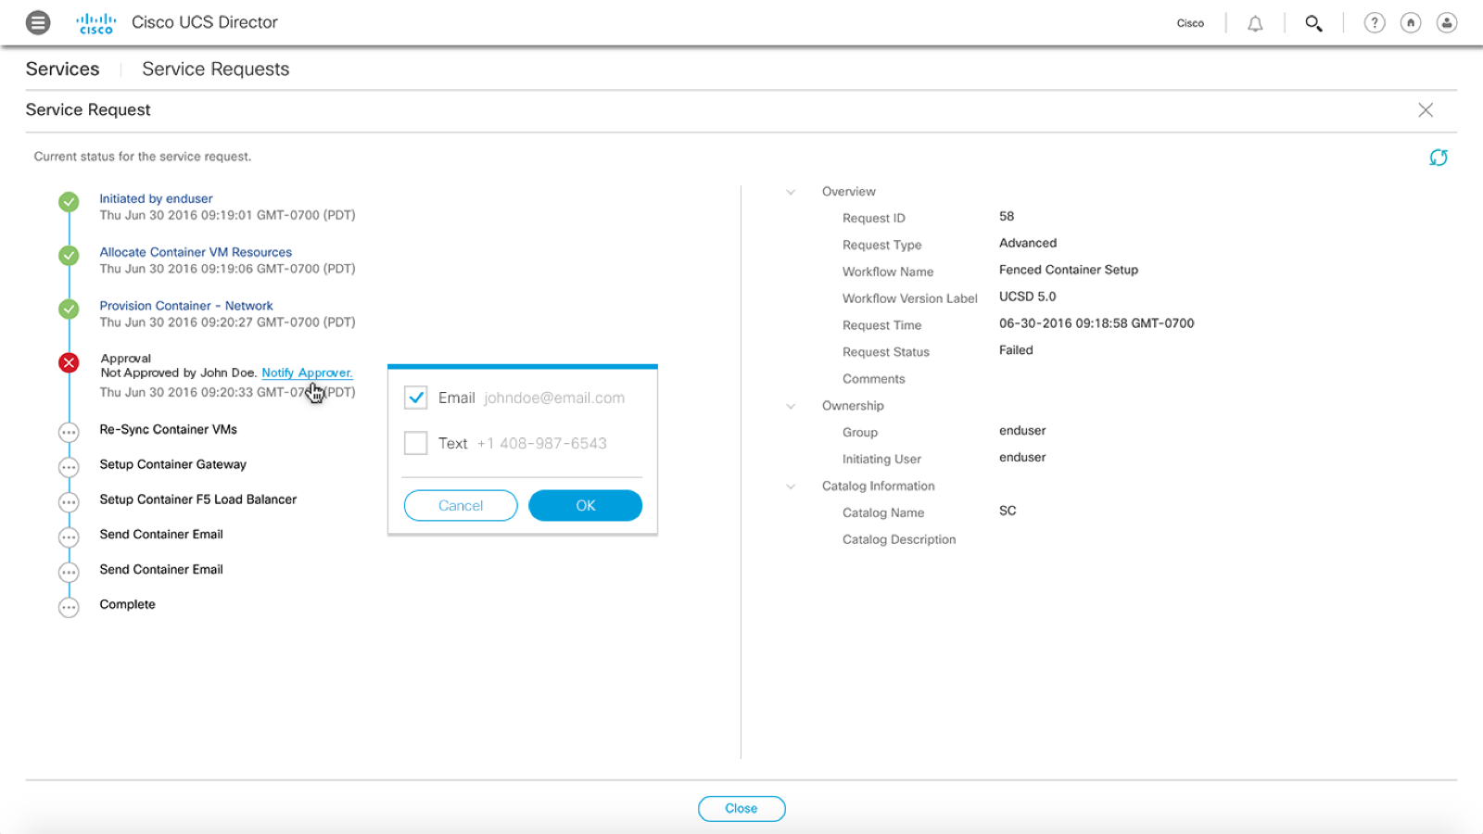Click the Complete step text
The image size is (1483, 834).
click(x=128, y=604)
